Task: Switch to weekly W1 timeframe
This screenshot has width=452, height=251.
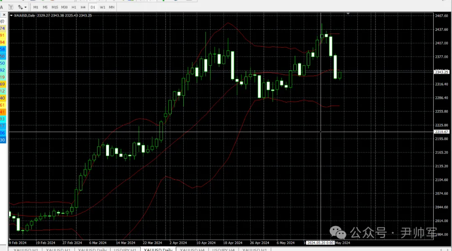Action: 103,7
